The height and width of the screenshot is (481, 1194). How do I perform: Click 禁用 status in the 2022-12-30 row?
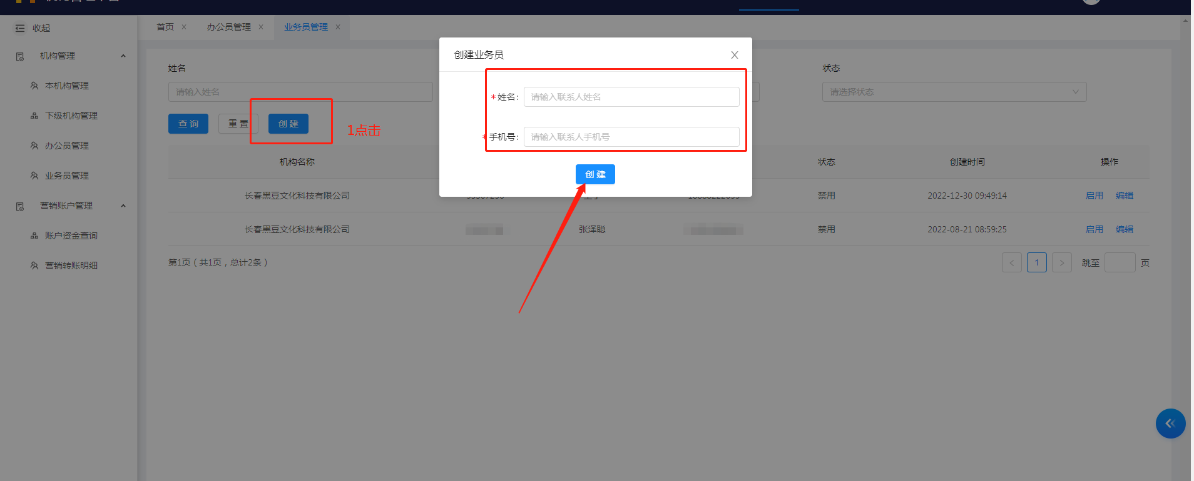pyautogui.click(x=827, y=196)
